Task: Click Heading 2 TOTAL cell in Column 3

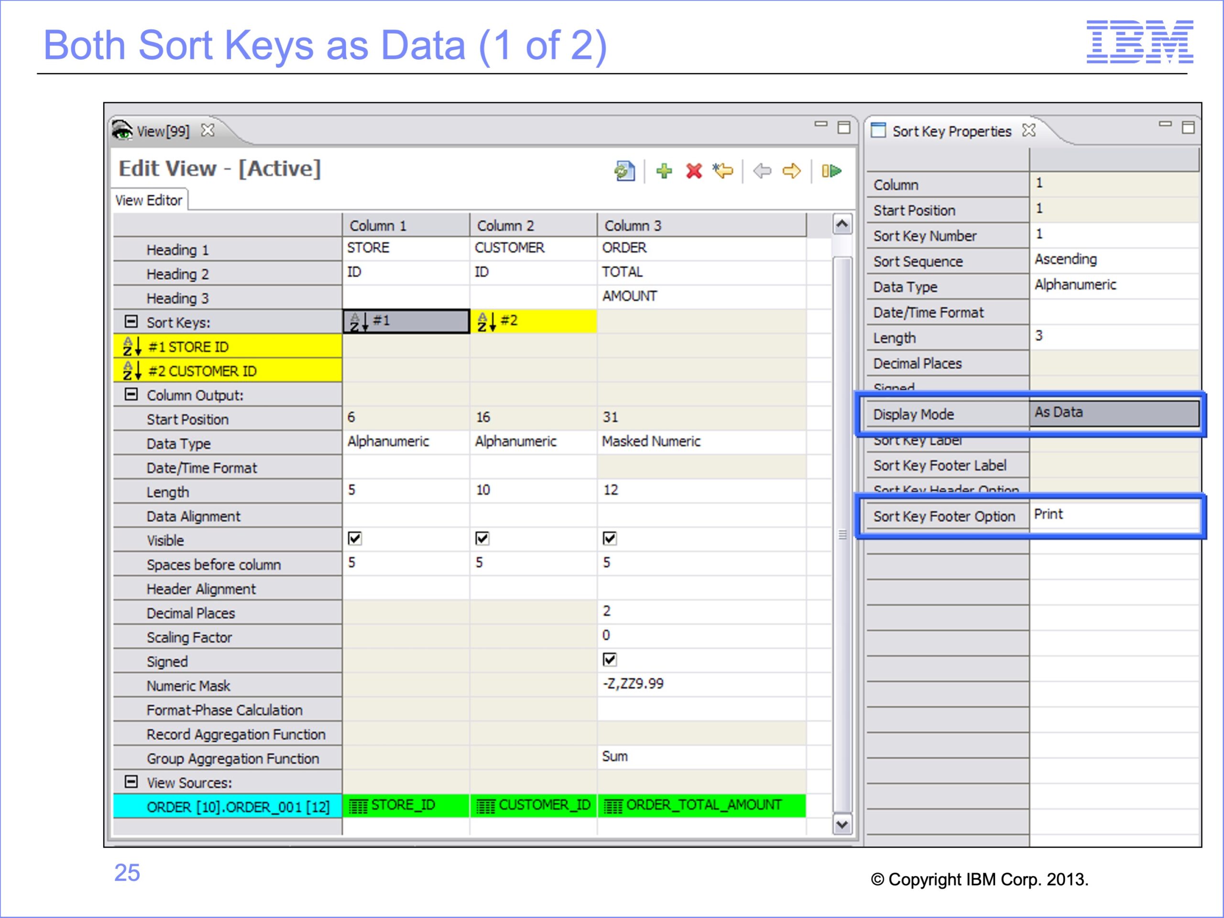Action: 701,273
